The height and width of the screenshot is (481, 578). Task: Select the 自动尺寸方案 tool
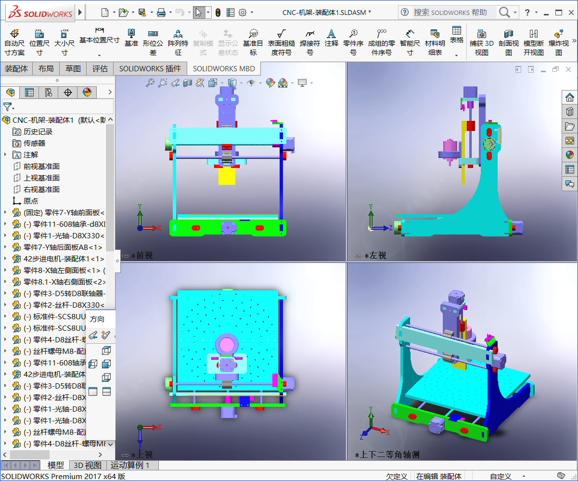(14, 42)
